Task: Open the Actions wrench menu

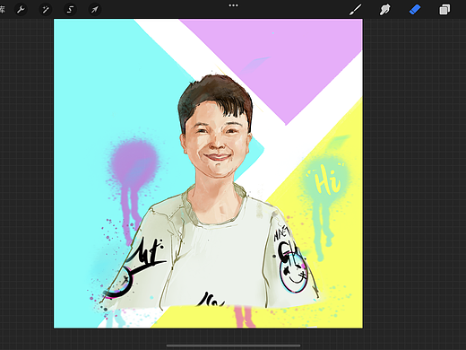Action: [21, 10]
